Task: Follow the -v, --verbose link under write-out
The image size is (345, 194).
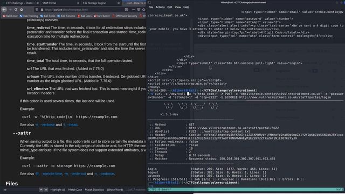Action: click(45, 124)
